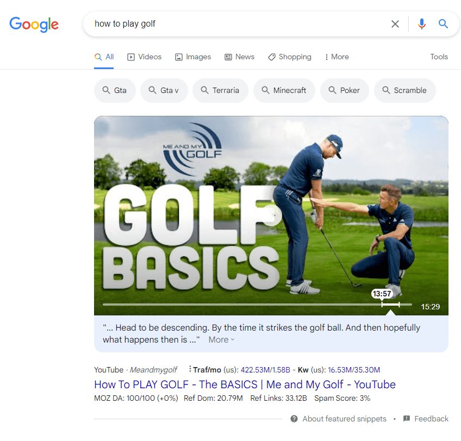This screenshot has height=441, width=461.
Task: Click the 'Ref Dom: 20.79M' text
Action: (x=213, y=399)
